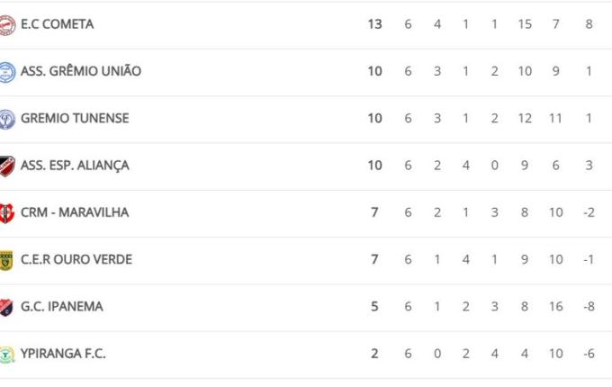The height and width of the screenshot is (387, 612).
Task: Click the Ypiranga F.C. team logo
Action: pyautogui.click(x=7, y=355)
